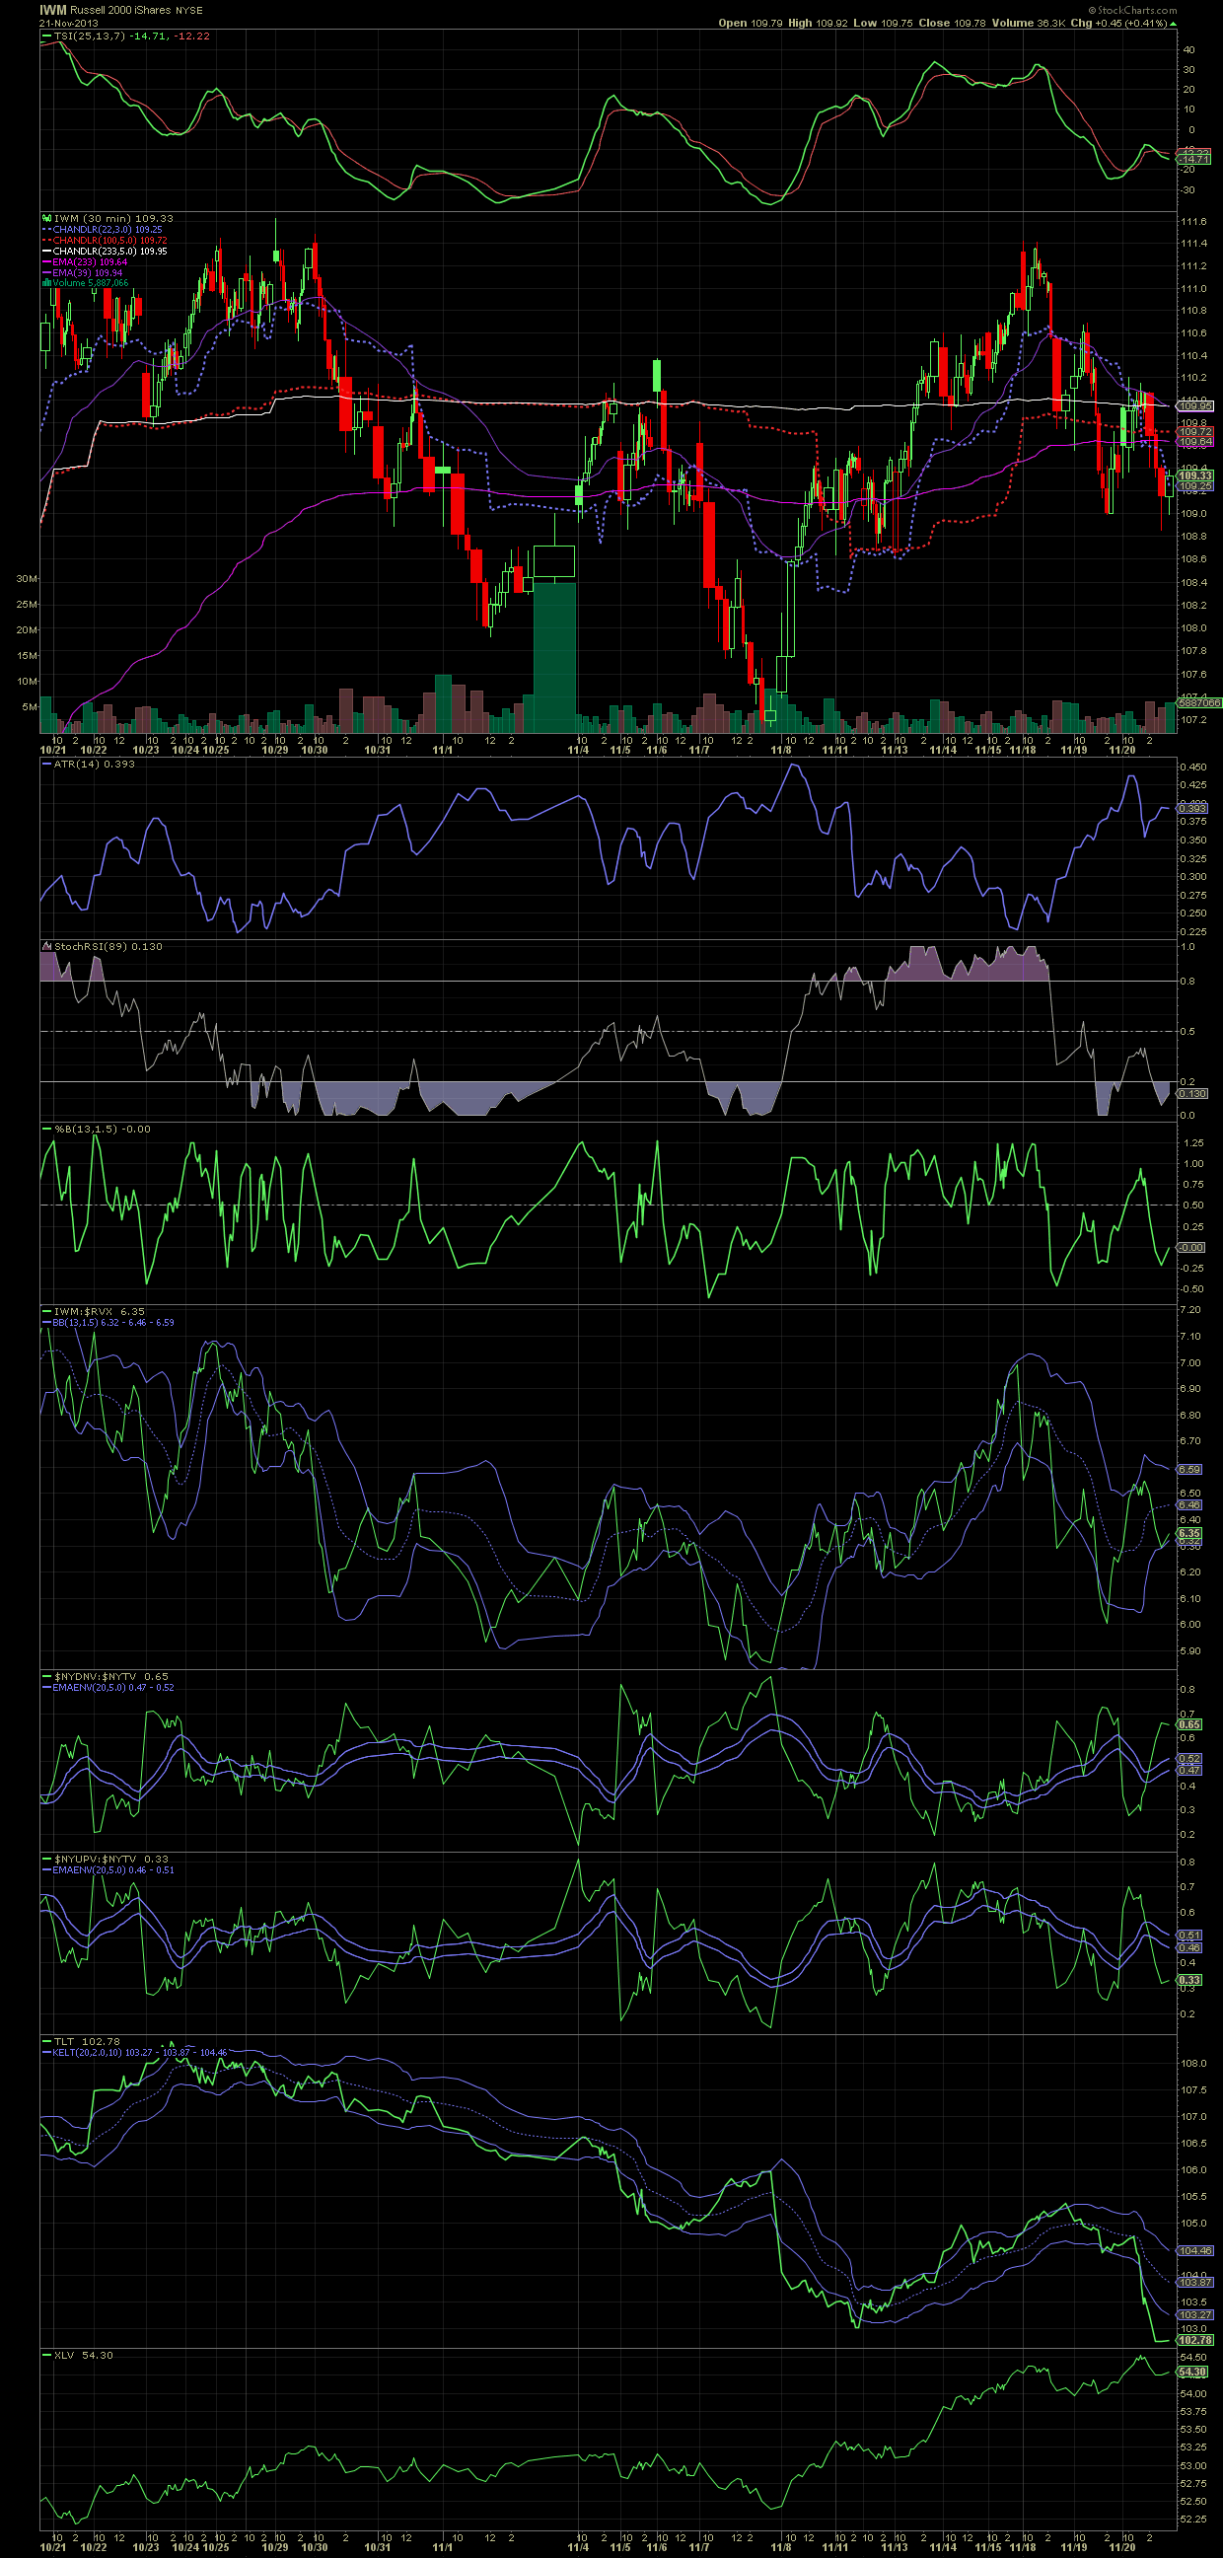
Task: Click the tallest green volume bar
Action: 555,657
